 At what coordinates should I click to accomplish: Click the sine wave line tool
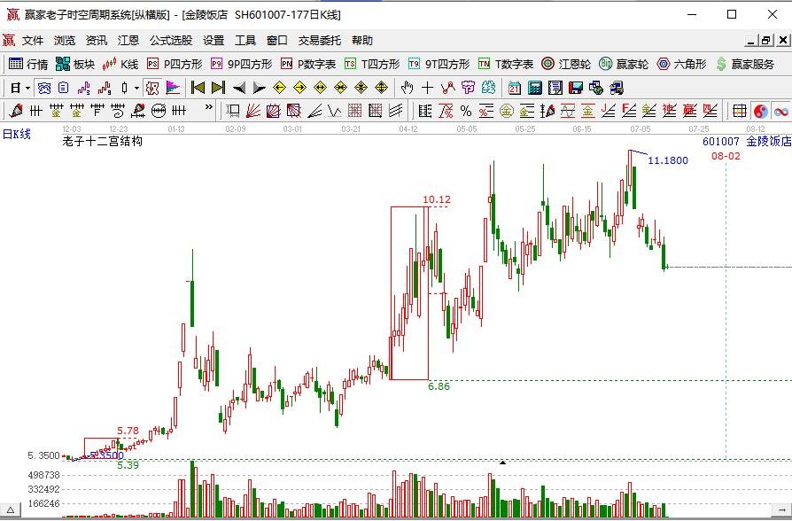(567, 110)
